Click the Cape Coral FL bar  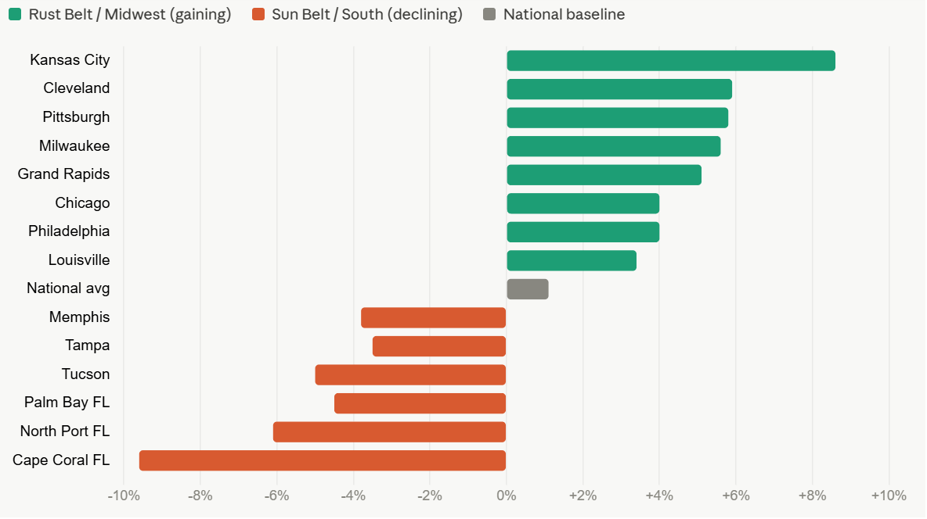[323, 460]
